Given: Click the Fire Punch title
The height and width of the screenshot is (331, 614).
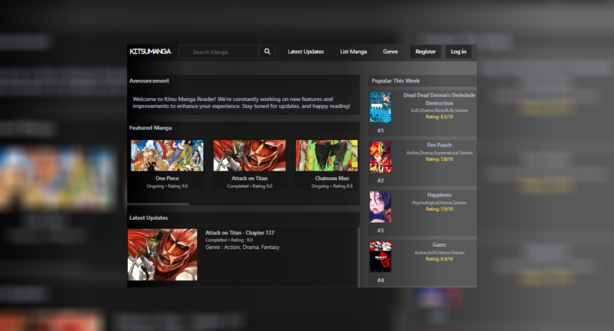Looking at the screenshot, I should coord(439,145).
